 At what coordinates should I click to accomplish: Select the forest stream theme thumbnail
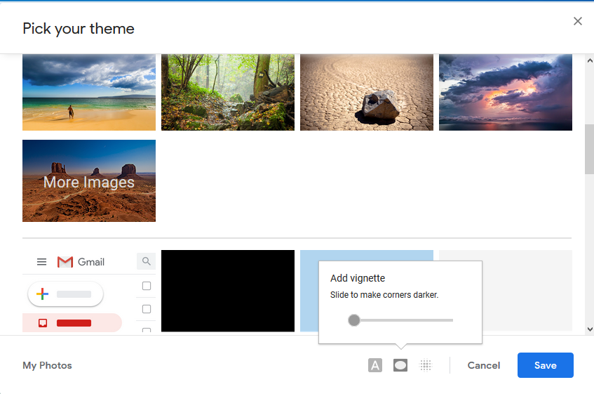(228, 92)
